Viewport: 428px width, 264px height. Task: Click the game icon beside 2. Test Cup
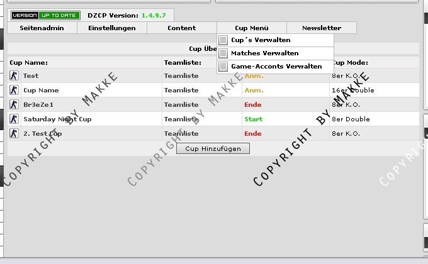point(14,134)
